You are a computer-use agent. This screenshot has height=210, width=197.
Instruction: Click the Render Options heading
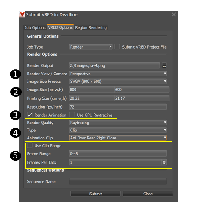coord(42,55)
